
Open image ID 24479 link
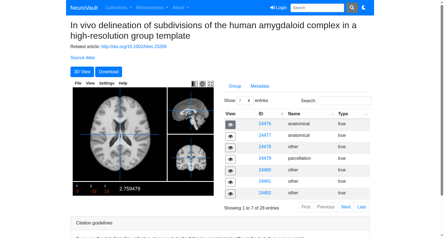click(265, 158)
